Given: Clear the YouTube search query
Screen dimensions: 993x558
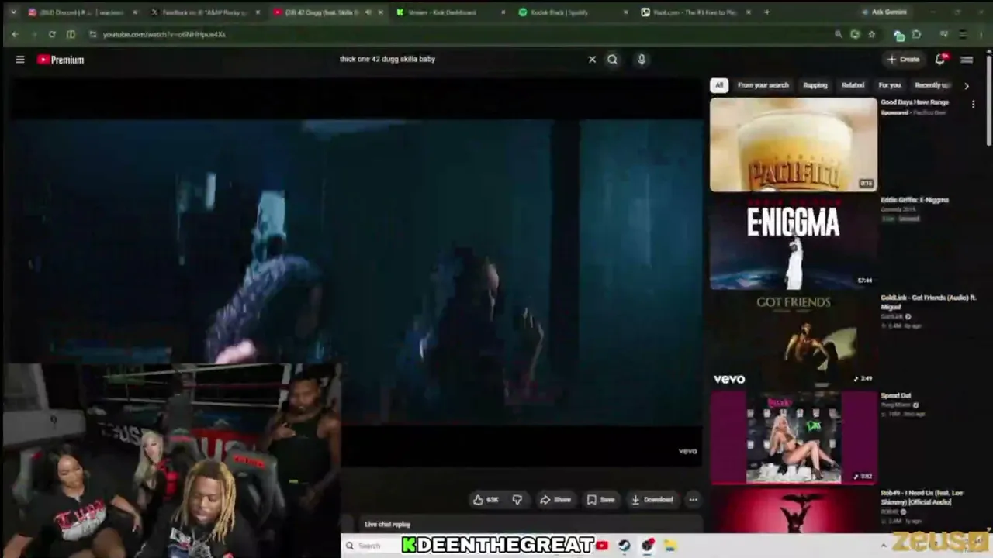Looking at the screenshot, I should [x=592, y=59].
